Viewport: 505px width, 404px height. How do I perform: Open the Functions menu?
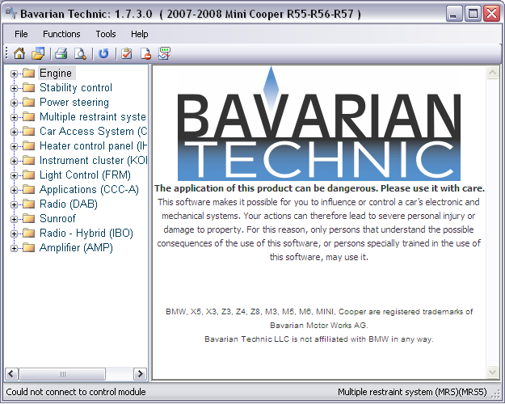[x=61, y=34]
